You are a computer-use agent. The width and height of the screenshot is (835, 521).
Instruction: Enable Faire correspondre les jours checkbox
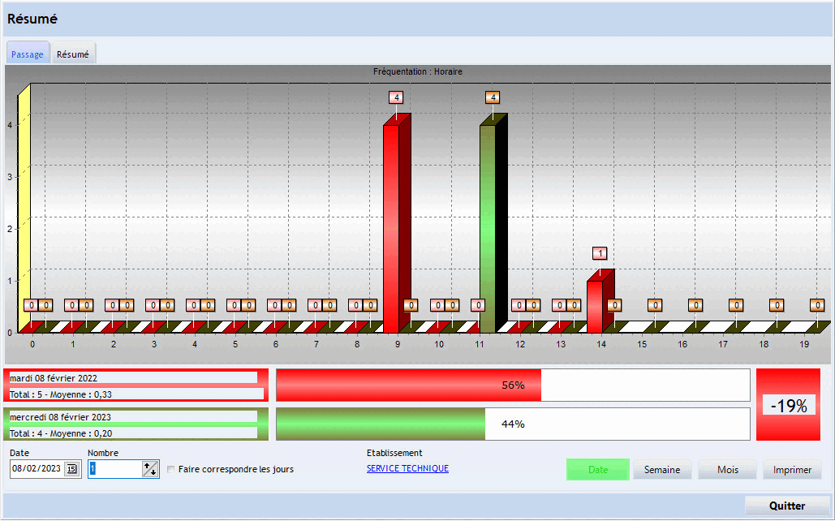tap(170, 469)
